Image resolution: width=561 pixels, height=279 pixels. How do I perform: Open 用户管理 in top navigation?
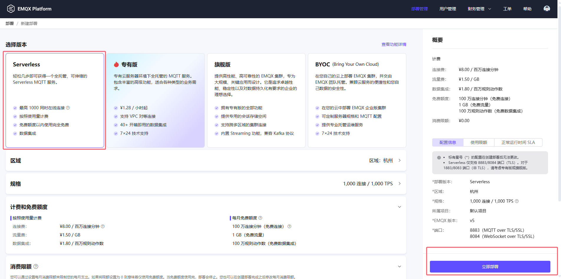[x=448, y=9]
